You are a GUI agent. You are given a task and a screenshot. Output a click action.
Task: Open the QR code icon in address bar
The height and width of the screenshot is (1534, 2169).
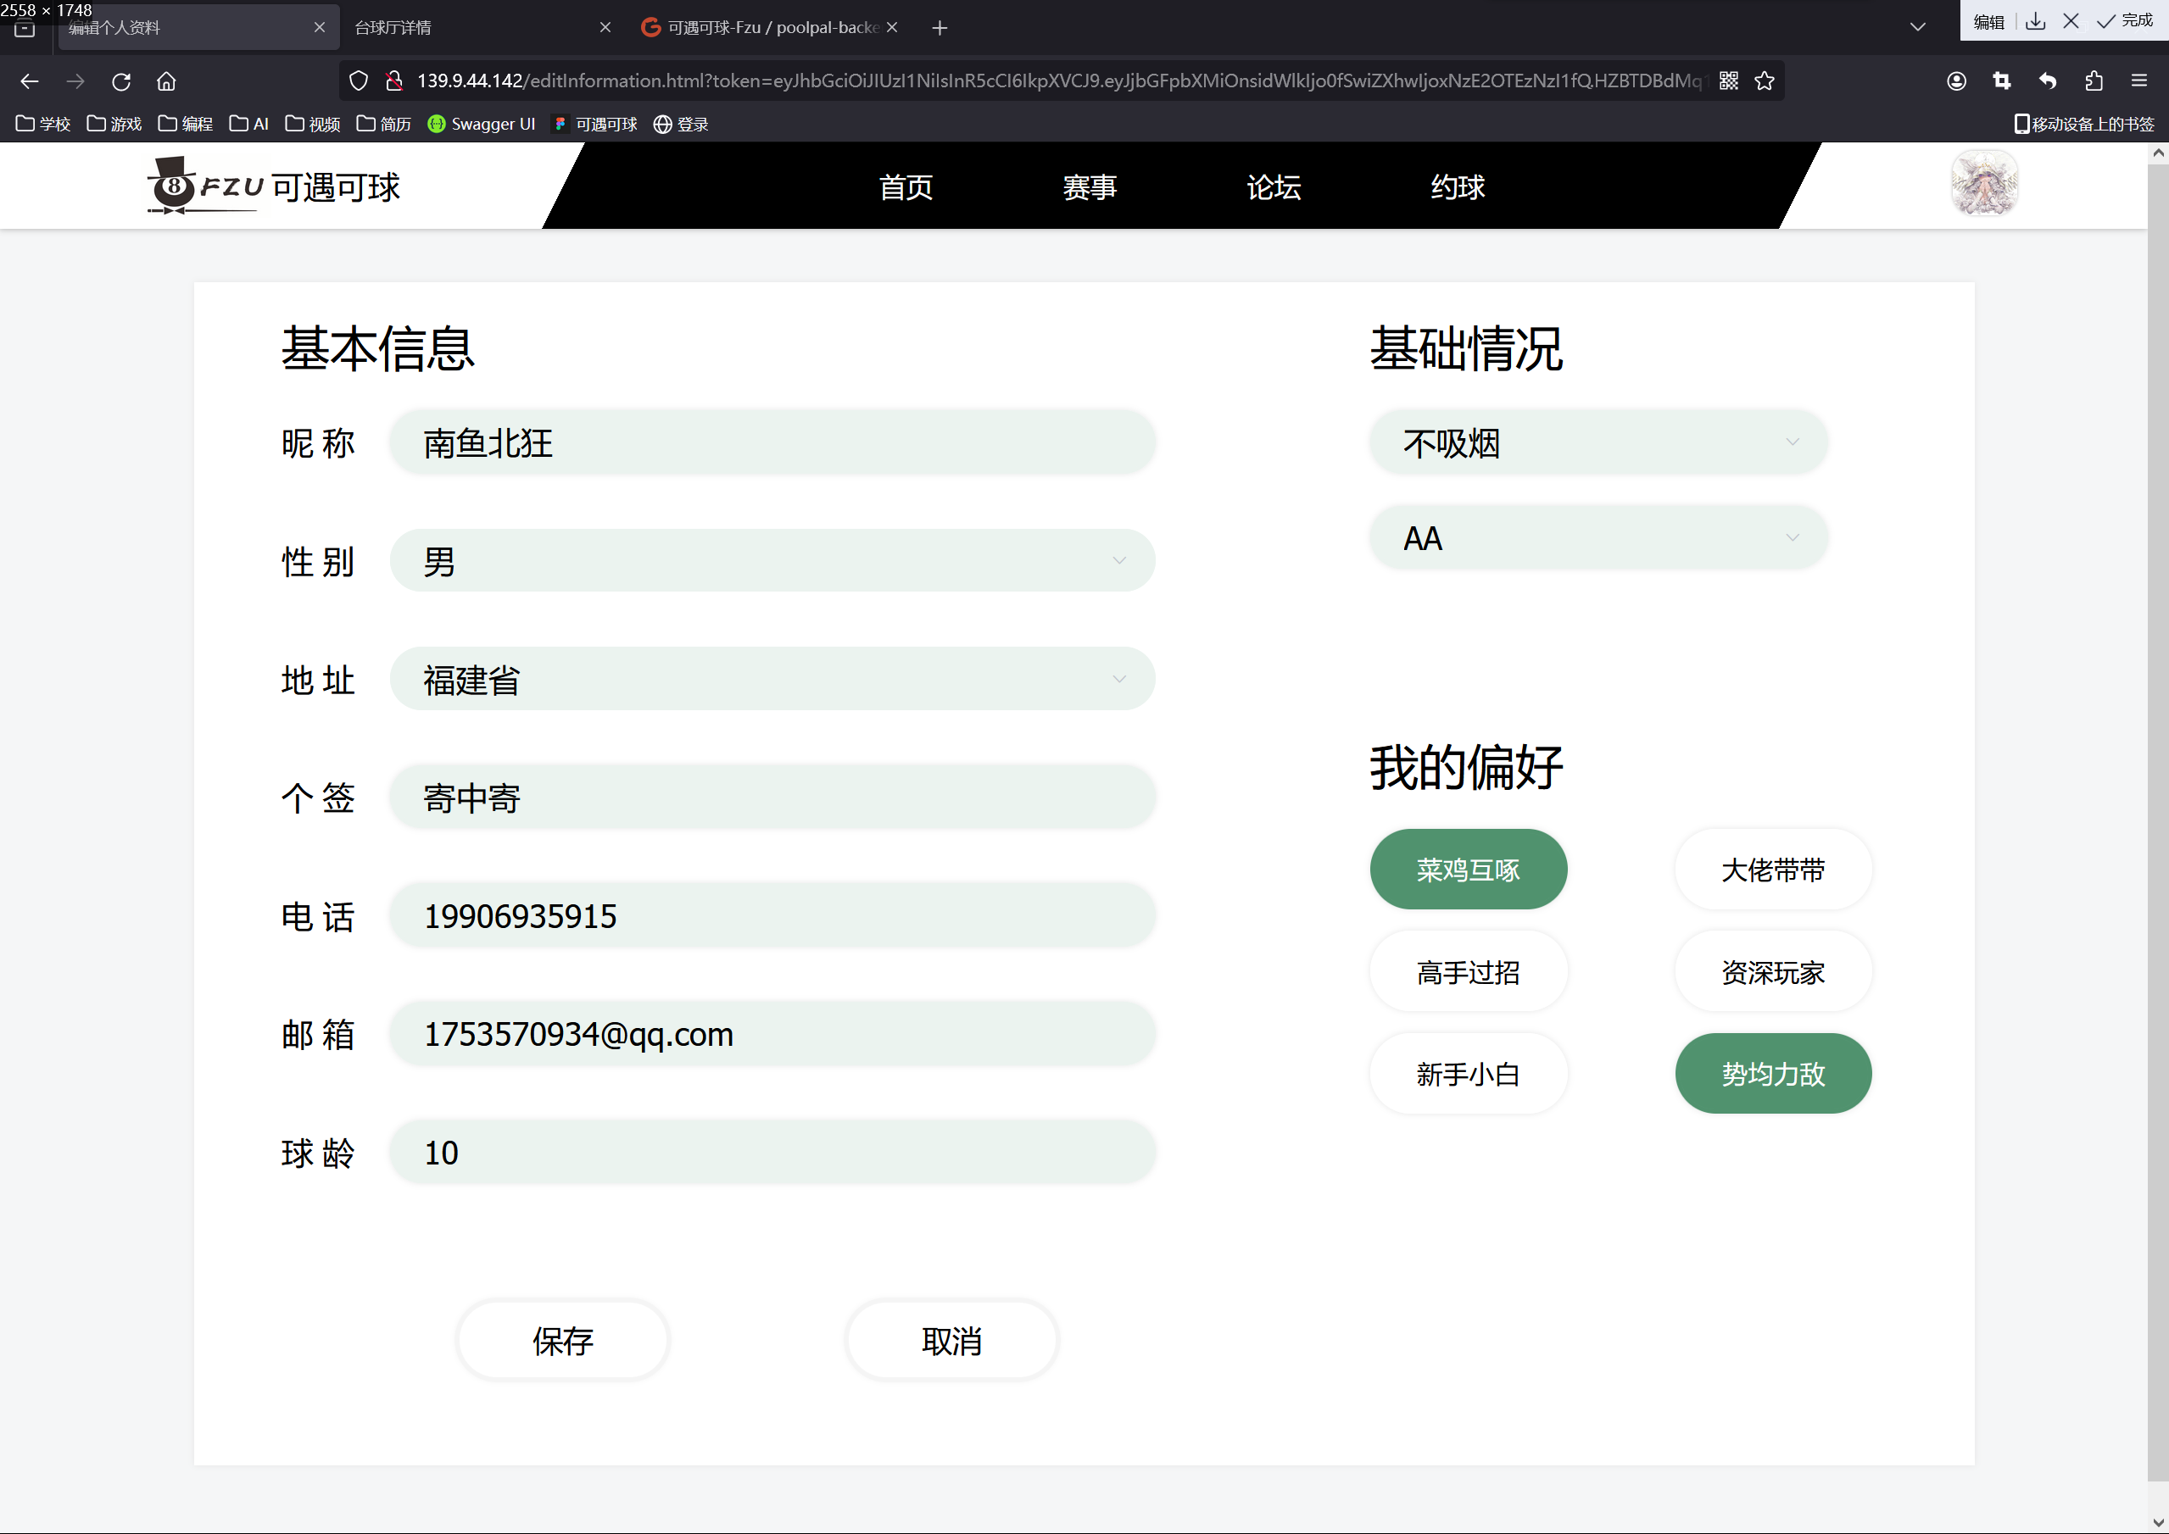tap(1729, 81)
